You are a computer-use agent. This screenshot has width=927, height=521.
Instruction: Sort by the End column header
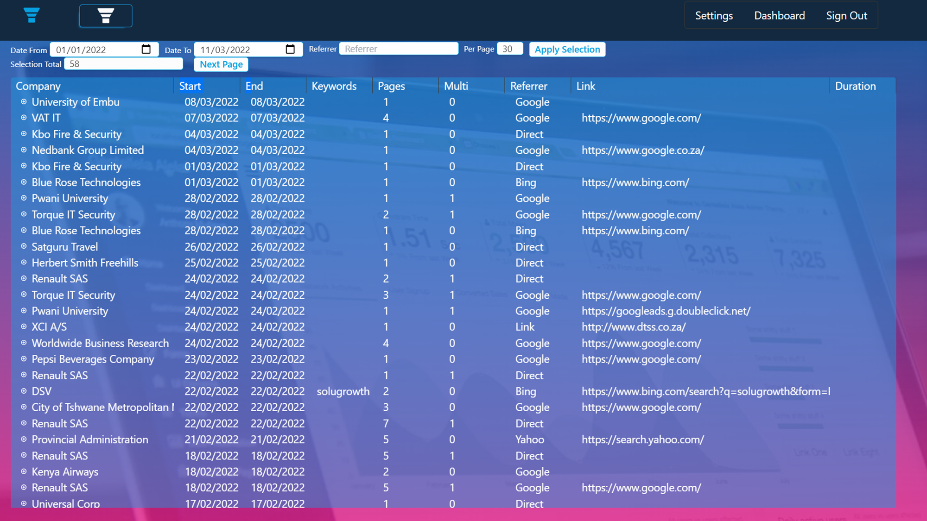[254, 86]
